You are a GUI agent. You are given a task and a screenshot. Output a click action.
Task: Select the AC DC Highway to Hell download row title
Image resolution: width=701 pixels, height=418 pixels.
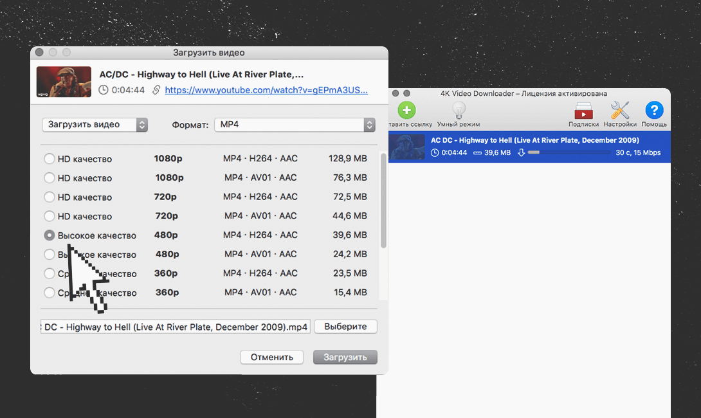pyautogui.click(x=534, y=140)
